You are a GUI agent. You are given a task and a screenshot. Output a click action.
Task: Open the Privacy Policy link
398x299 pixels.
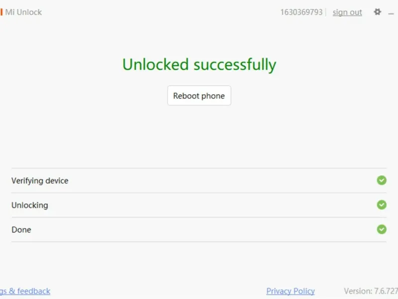(291, 291)
